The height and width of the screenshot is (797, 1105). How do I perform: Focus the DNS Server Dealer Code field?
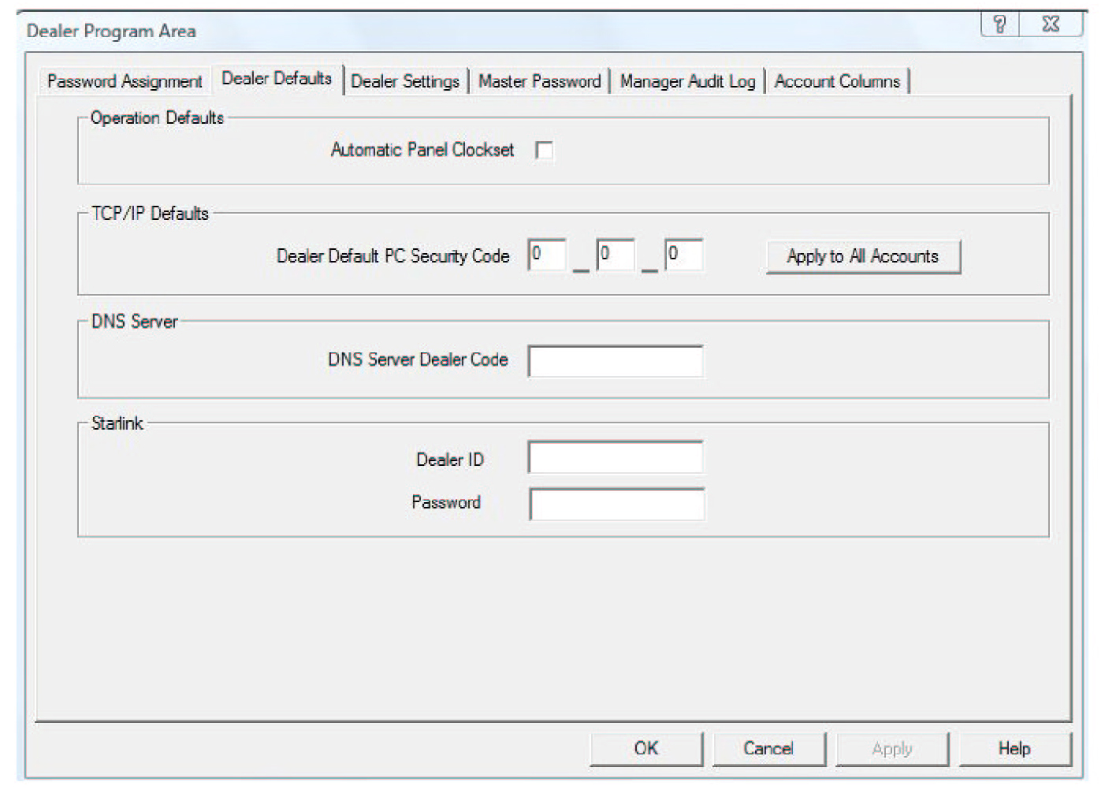(616, 361)
